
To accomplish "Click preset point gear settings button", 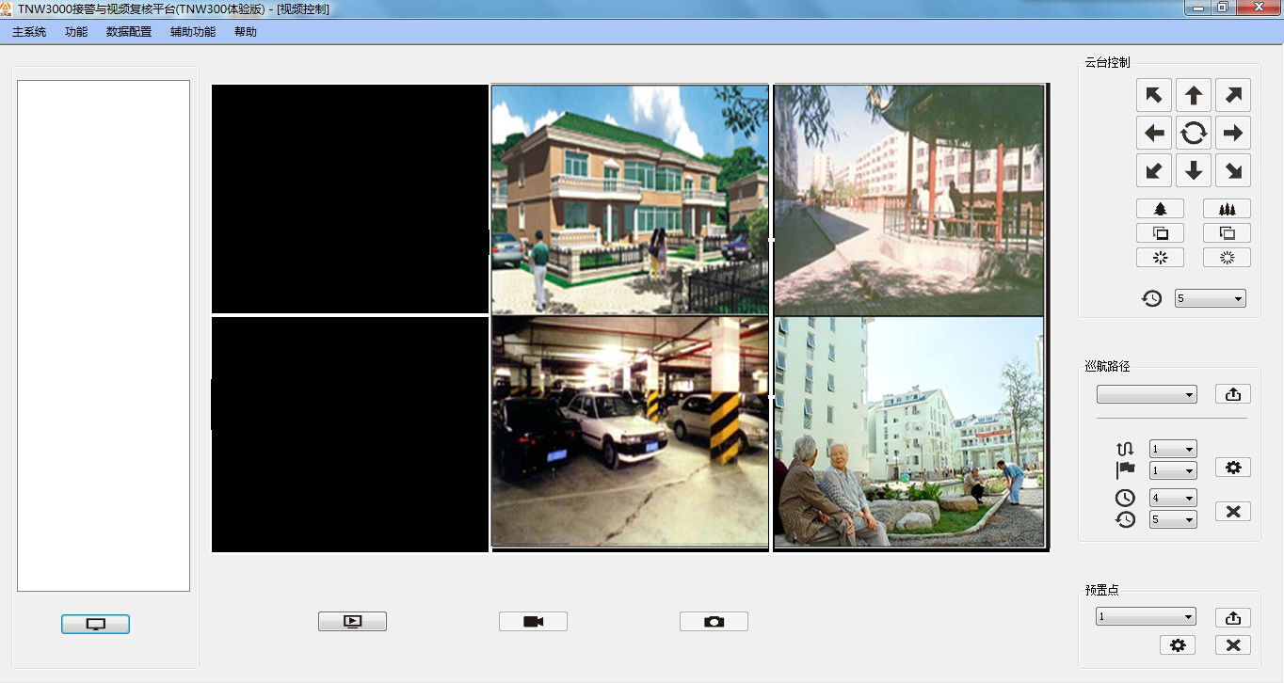I will pyautogui.click(x=1178, y=645).
